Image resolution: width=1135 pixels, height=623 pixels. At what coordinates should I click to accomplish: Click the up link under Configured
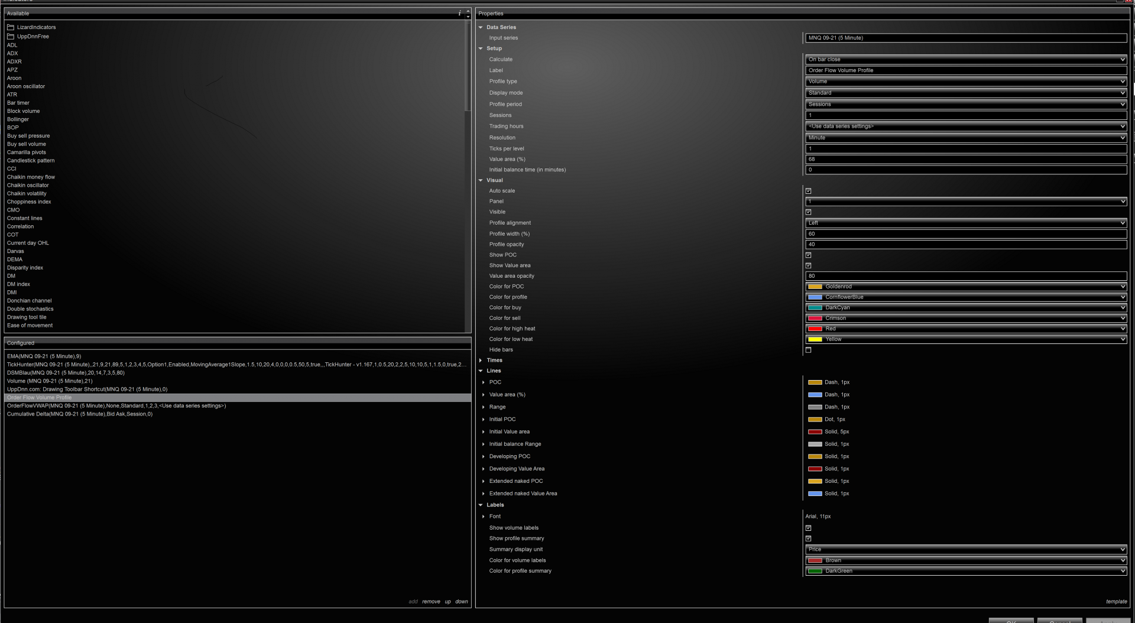pos(447,602)
